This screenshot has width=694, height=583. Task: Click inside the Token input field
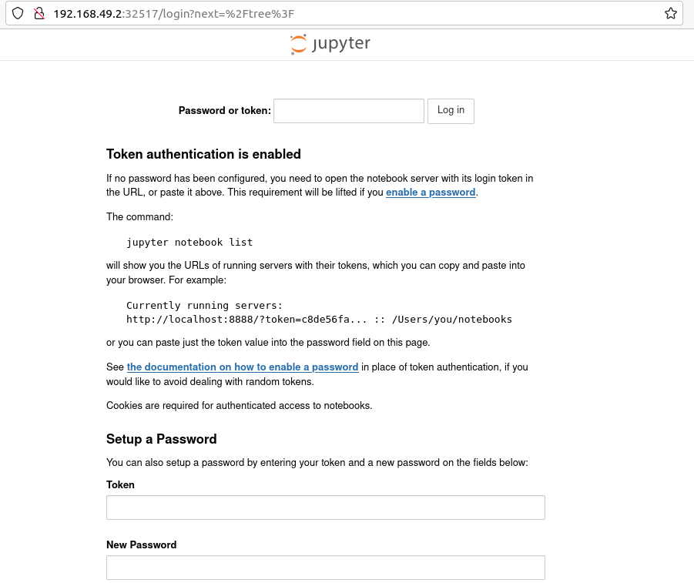(x=324, y=507)
